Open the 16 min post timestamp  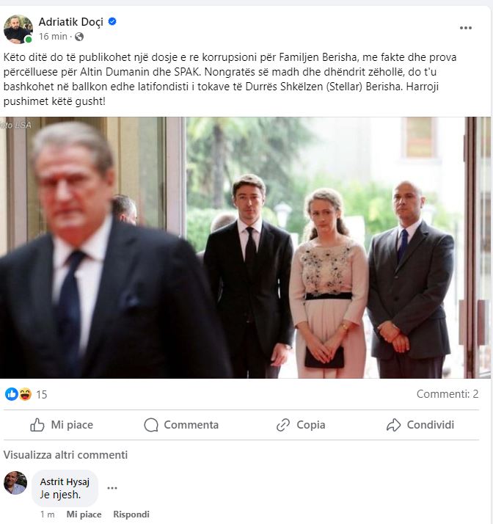[x=53, y=37]
